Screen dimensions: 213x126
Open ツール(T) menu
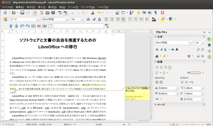(x=73, y=7)
